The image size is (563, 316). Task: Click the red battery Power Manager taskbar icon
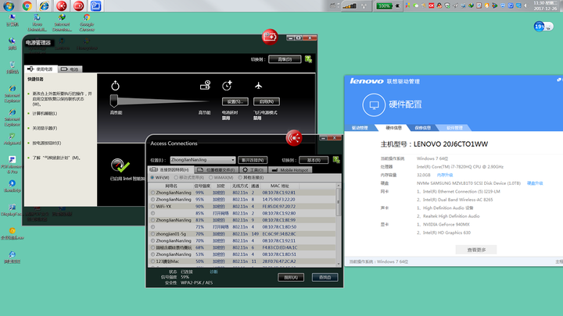pyautogui.click(x=79, y=5)
